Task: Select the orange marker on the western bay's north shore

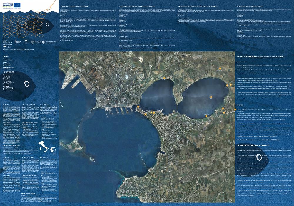Action: tap(164, 78)
